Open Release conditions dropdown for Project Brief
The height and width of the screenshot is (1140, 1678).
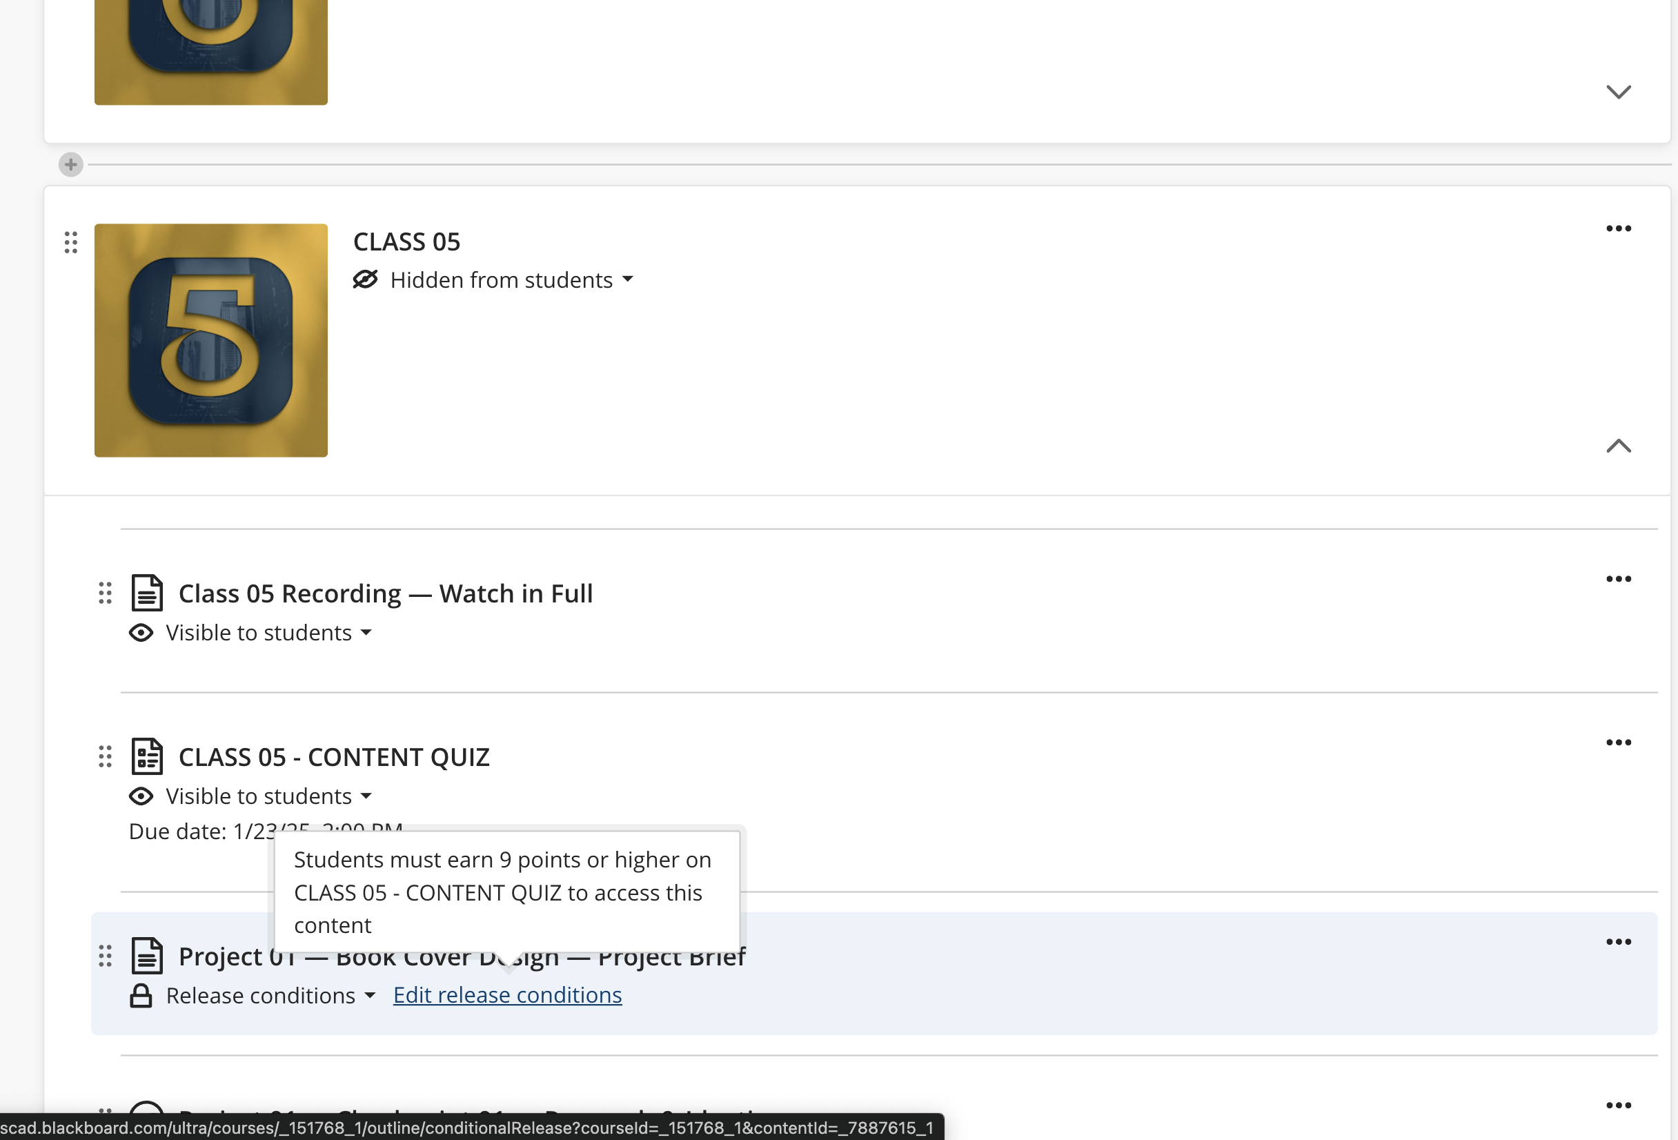pyautogui.click(x=270, y=996)
